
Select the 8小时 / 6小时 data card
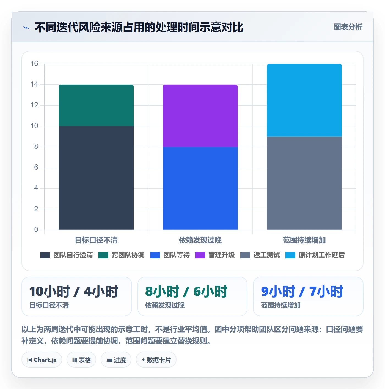tap(193, 296)
